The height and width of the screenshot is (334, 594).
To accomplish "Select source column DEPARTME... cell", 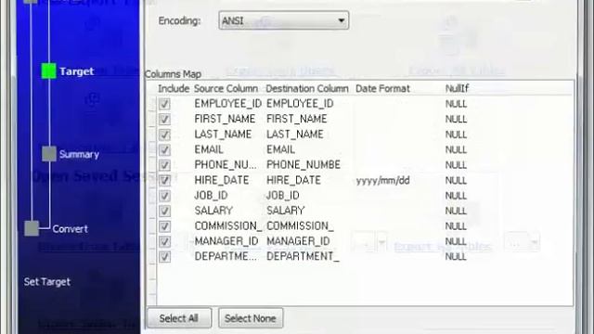I will (226, 256).
